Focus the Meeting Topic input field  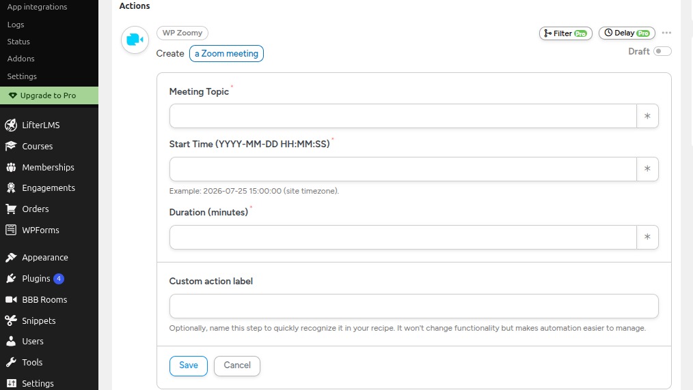403,117
